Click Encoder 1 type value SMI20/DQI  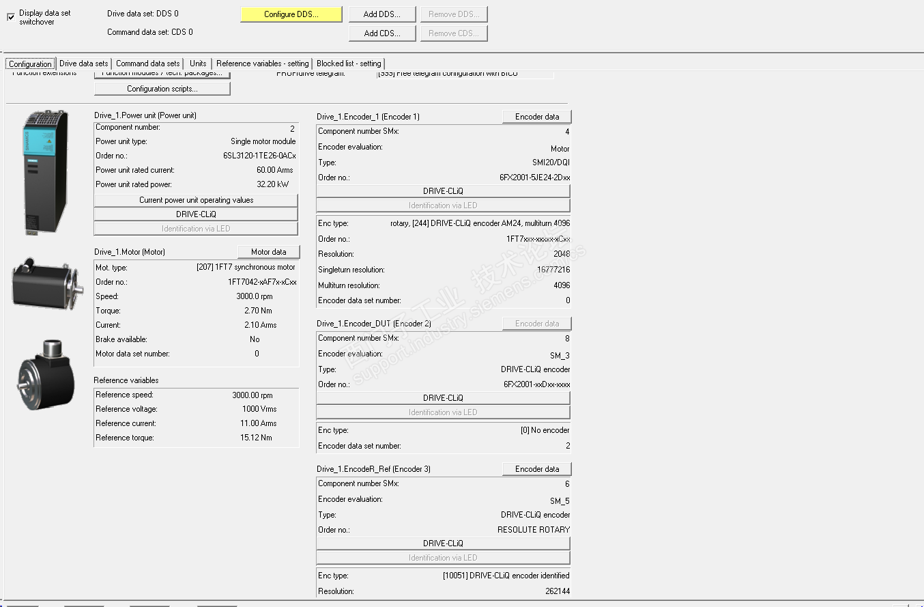(550, 163)
